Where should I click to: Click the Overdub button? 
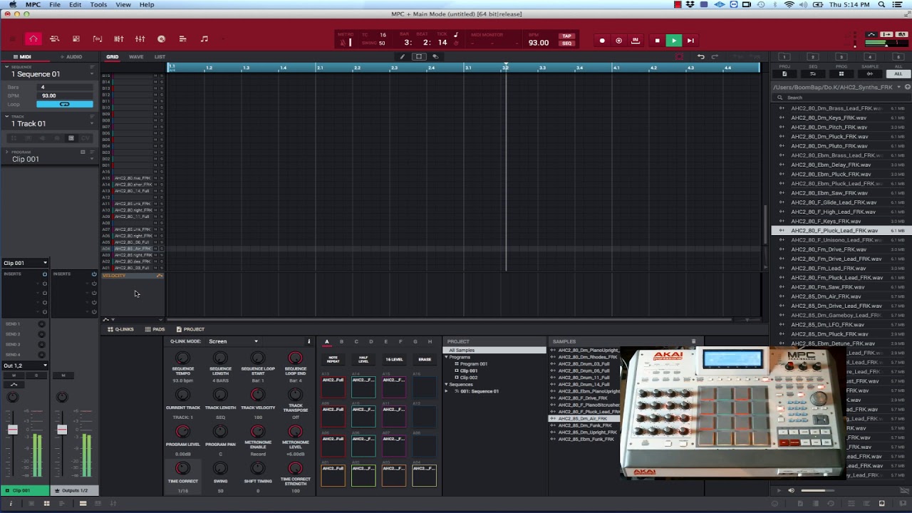[618, 41]
